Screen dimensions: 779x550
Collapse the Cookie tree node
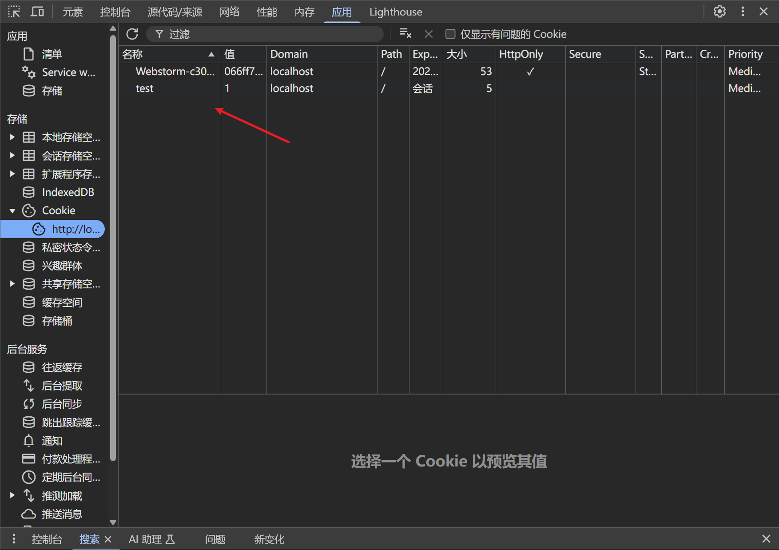point(12,211)
